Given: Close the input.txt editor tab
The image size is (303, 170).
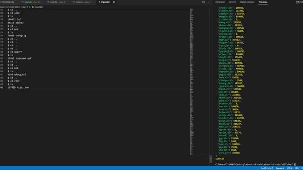Looking at the screenshot, I should pos(114,2).
